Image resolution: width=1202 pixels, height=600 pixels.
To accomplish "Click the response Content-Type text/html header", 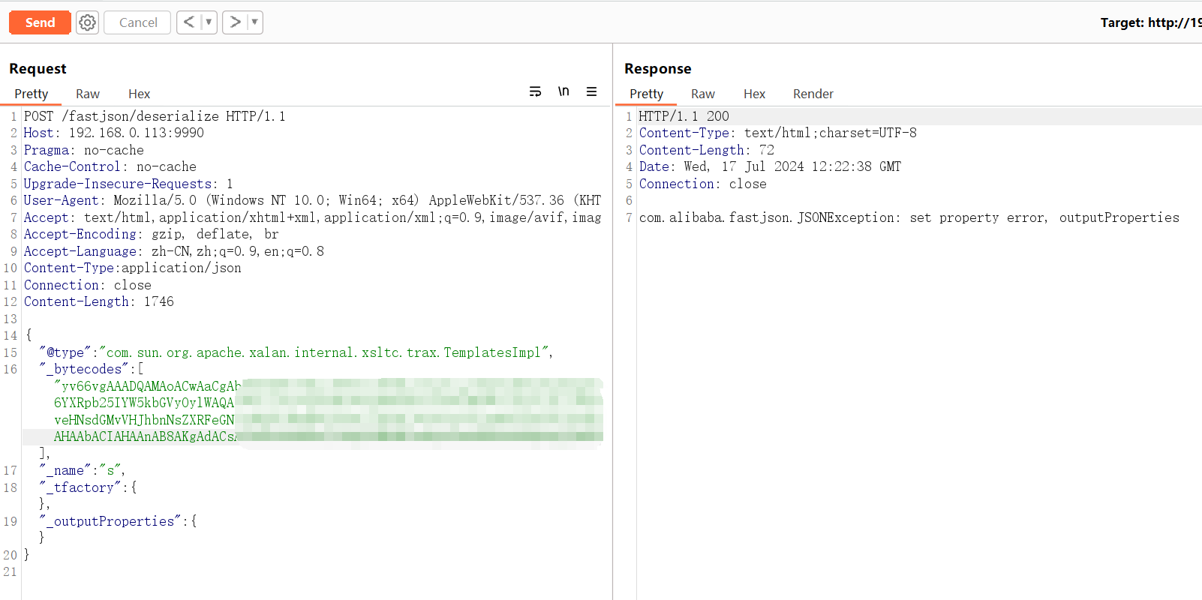I will [778, 133].
